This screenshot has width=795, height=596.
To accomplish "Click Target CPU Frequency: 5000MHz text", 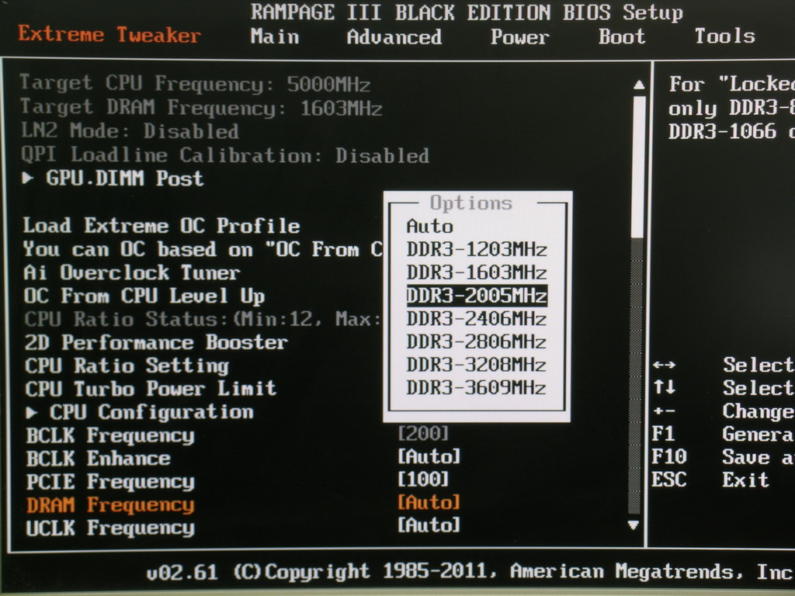I will [x=195, y=84].
